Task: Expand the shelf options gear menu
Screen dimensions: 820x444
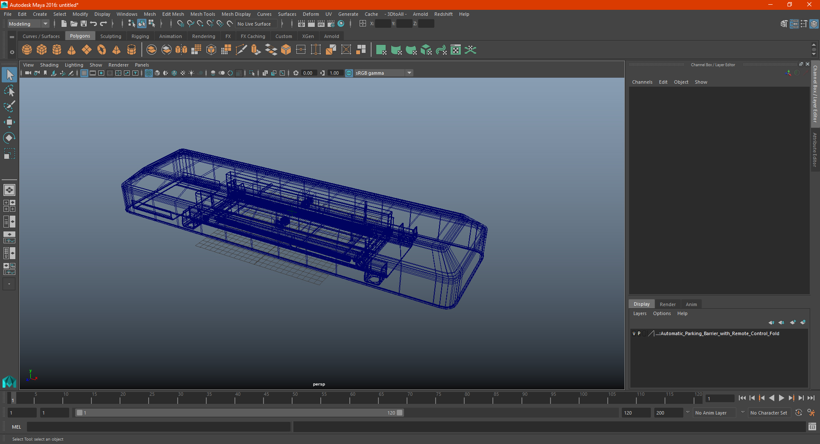Action: point(12,52)
